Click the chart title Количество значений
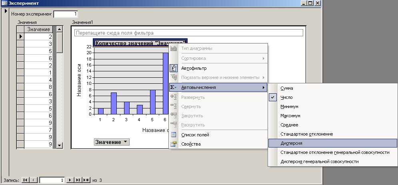The height and width of the screenshot is (185, 398). pos(140,43)
